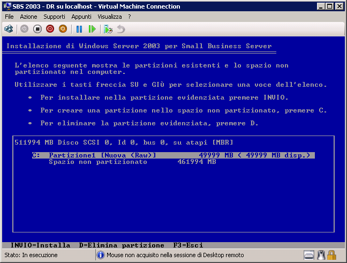Click the greyed-out Start power icon
Image resolution: width=347 pixels, height=263 pixels.
click(x=24, y=29)
